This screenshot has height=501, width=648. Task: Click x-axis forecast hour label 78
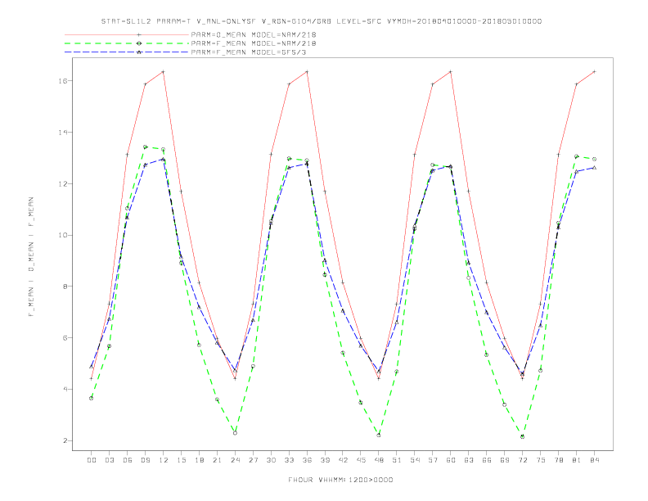pyautogui.click(x=558, y=460)
